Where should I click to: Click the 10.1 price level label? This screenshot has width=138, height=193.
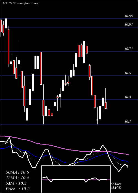tap(128, 122)
